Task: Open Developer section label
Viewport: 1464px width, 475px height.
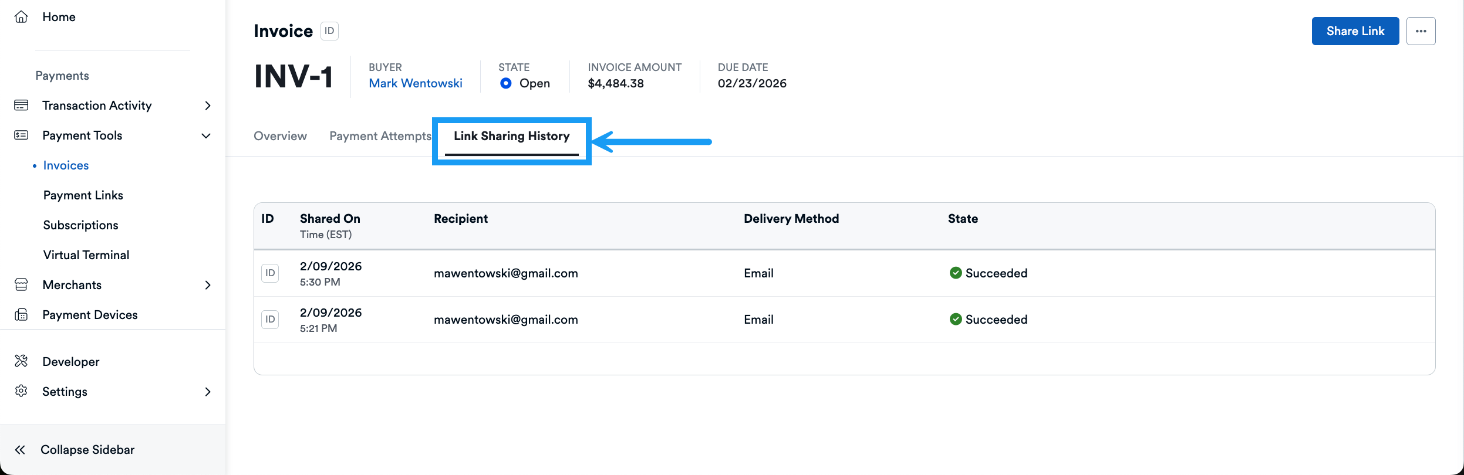Action: click(x=71, y=362)
